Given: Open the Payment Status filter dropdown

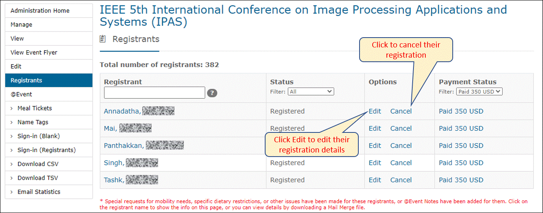Looking at the screenshot, I should (x=479, y=92).
